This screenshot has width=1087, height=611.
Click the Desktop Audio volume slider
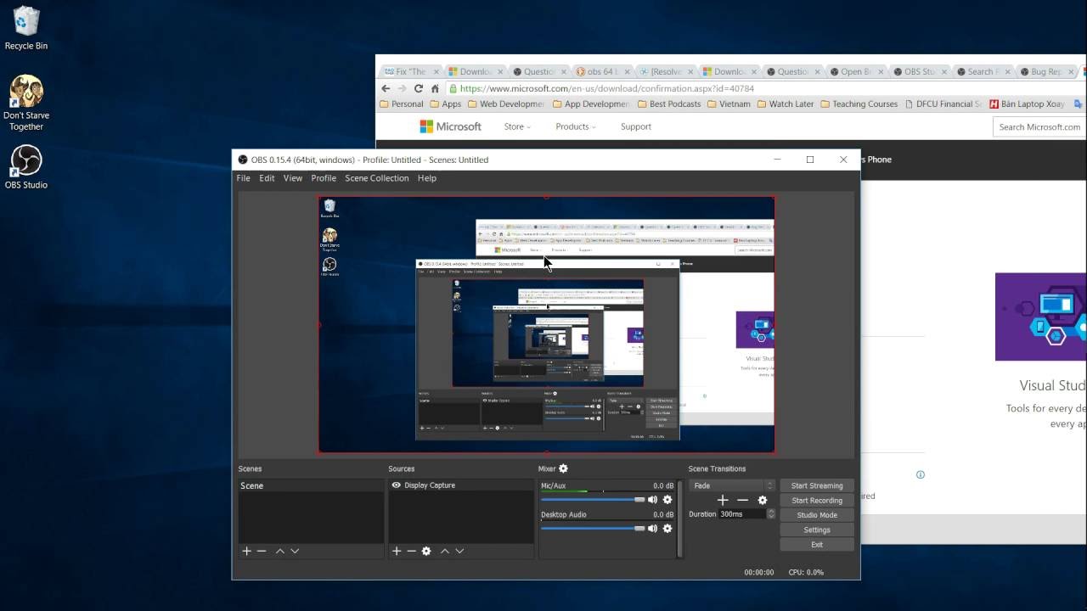(593, 528)
